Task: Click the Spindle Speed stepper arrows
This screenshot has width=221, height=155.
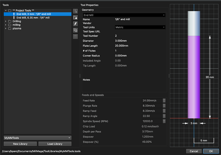Action: pyautogui.click(x=164, y=121)
